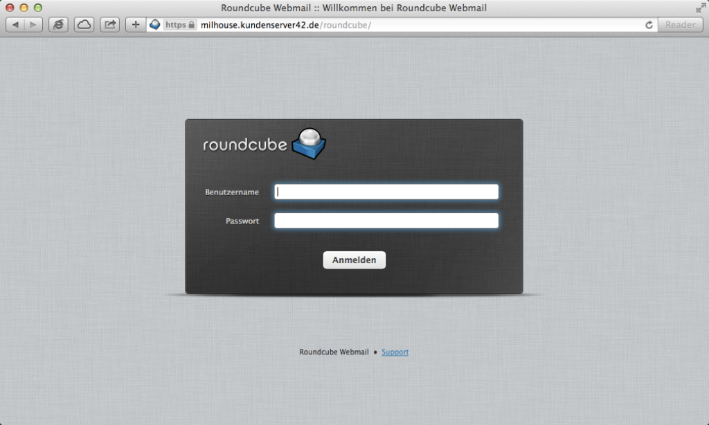Show the https lock certificate badge
This screenshot has height=425, width=709.
pos(179,25)
